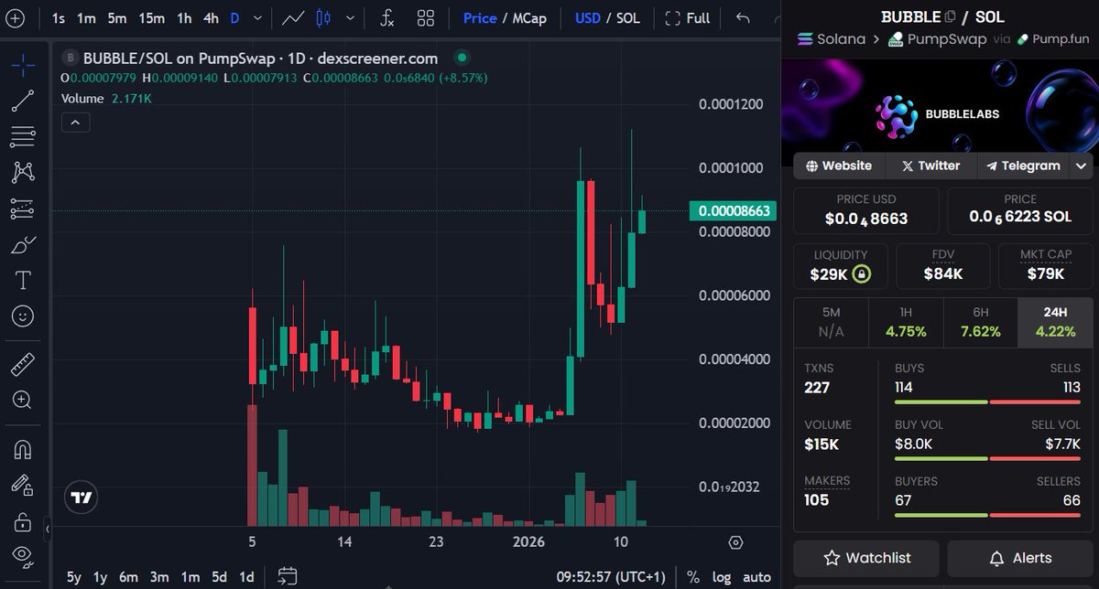Open the BUBBLELABS Website link
The image size is (1099, 589).
839,166
